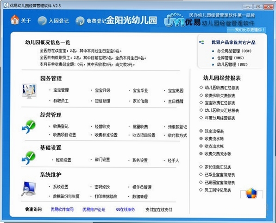Open 教职员工
Viewport: 276px width, 223px height.
tap(61, 101)
